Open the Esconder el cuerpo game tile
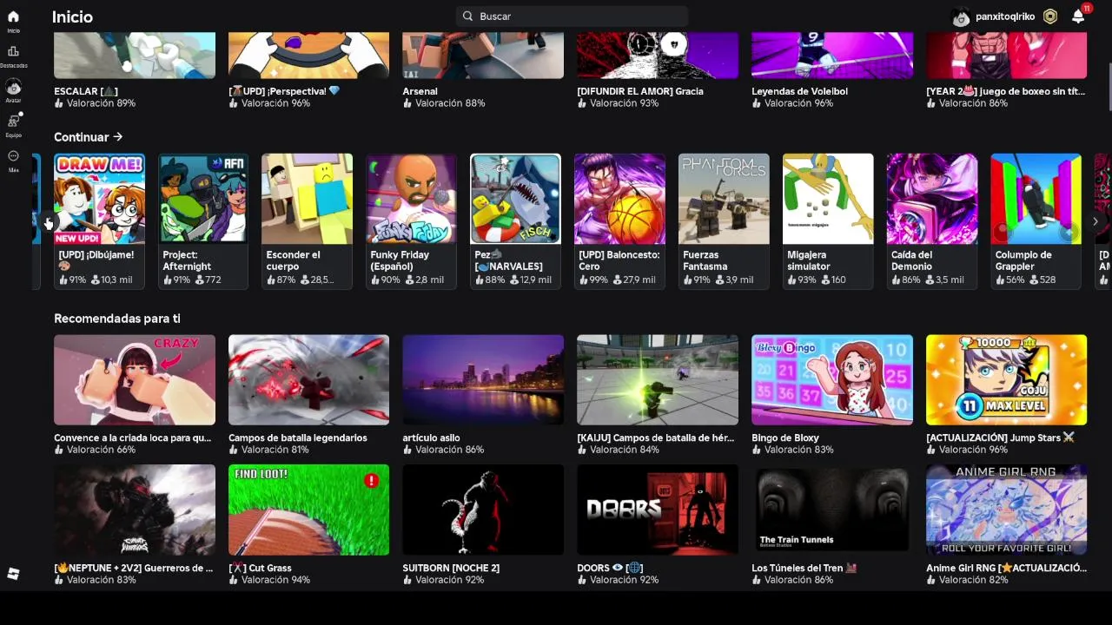Image resolution: width=1112 pixels, height=625 pixels. point(308,221)
